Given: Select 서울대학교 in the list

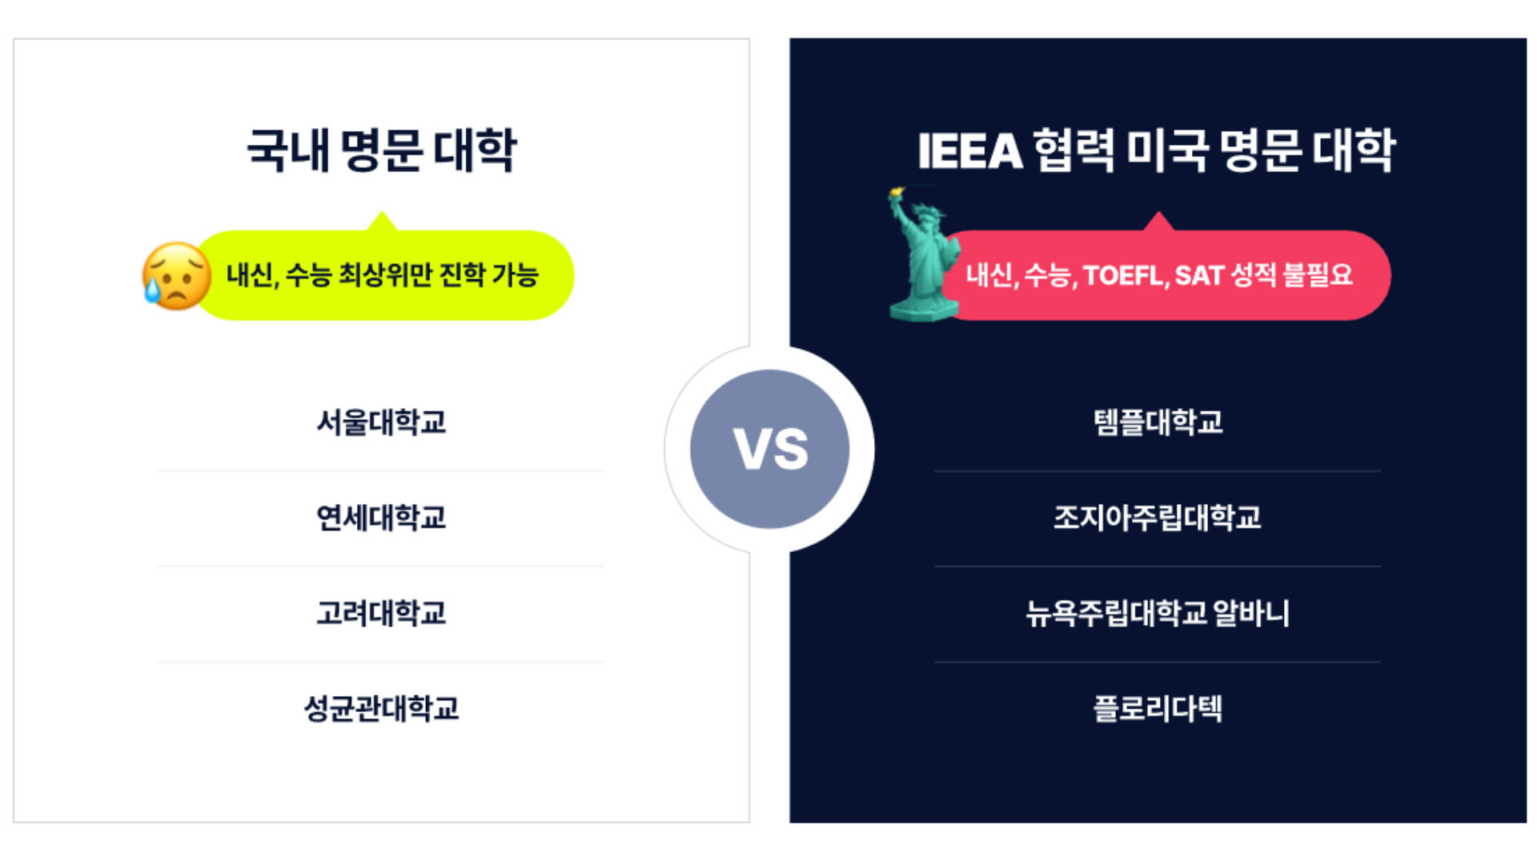Looking at the screenshot, I should (x=381, y=422).
